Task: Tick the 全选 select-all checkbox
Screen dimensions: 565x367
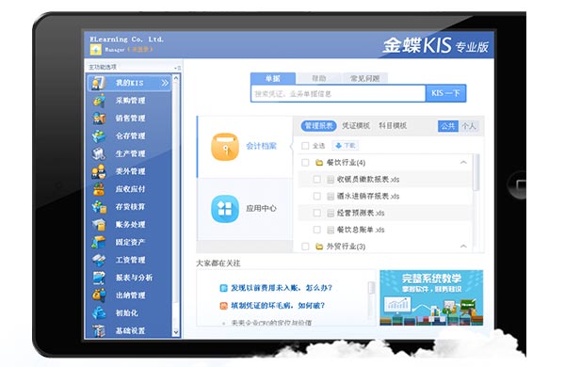Action: [305, 146]
